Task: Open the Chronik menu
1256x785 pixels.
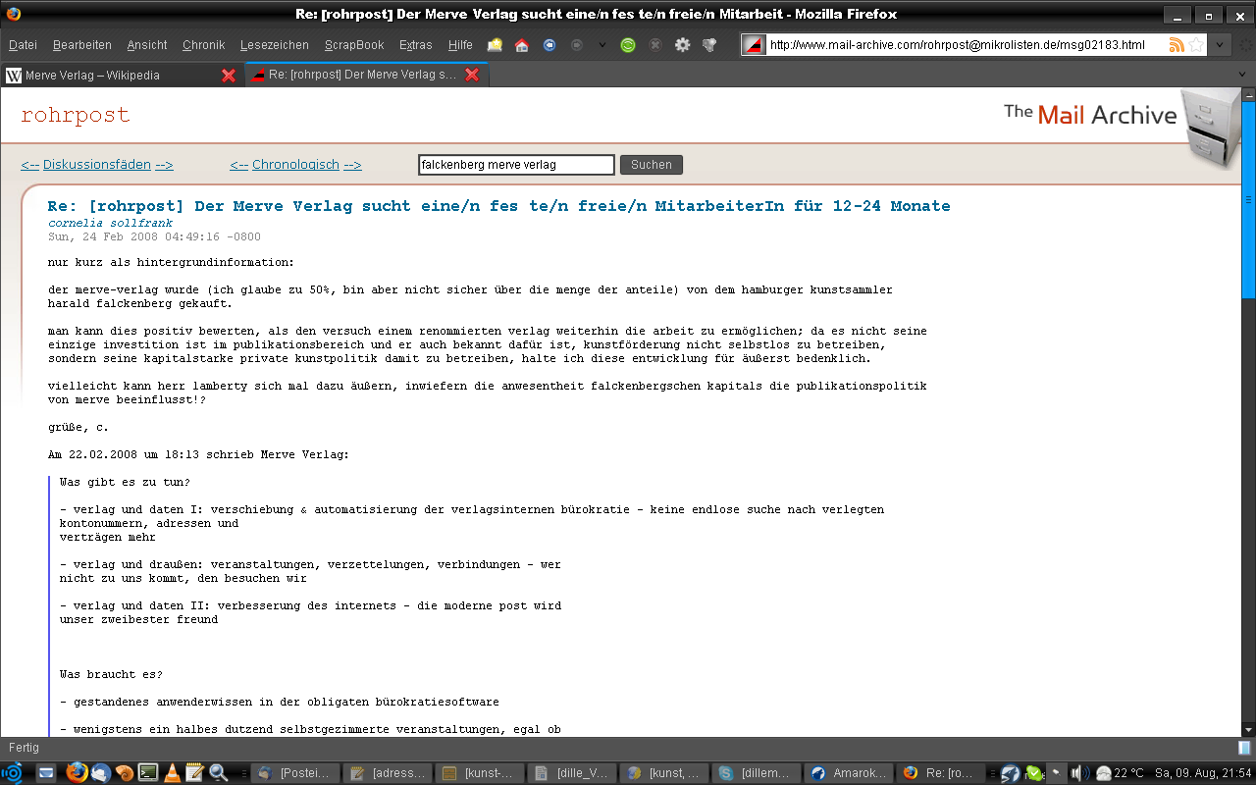Action: pos(203,45)
